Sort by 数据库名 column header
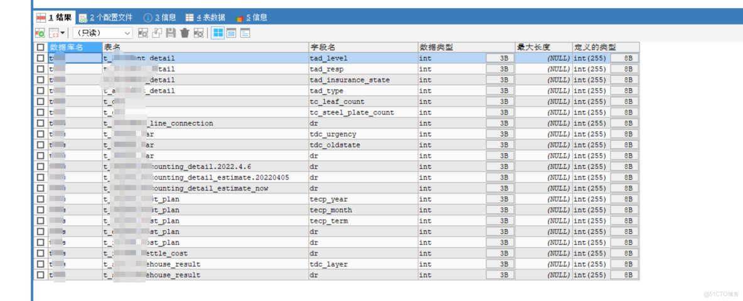Viewport: 743px width, 301px height. point(75,48)
